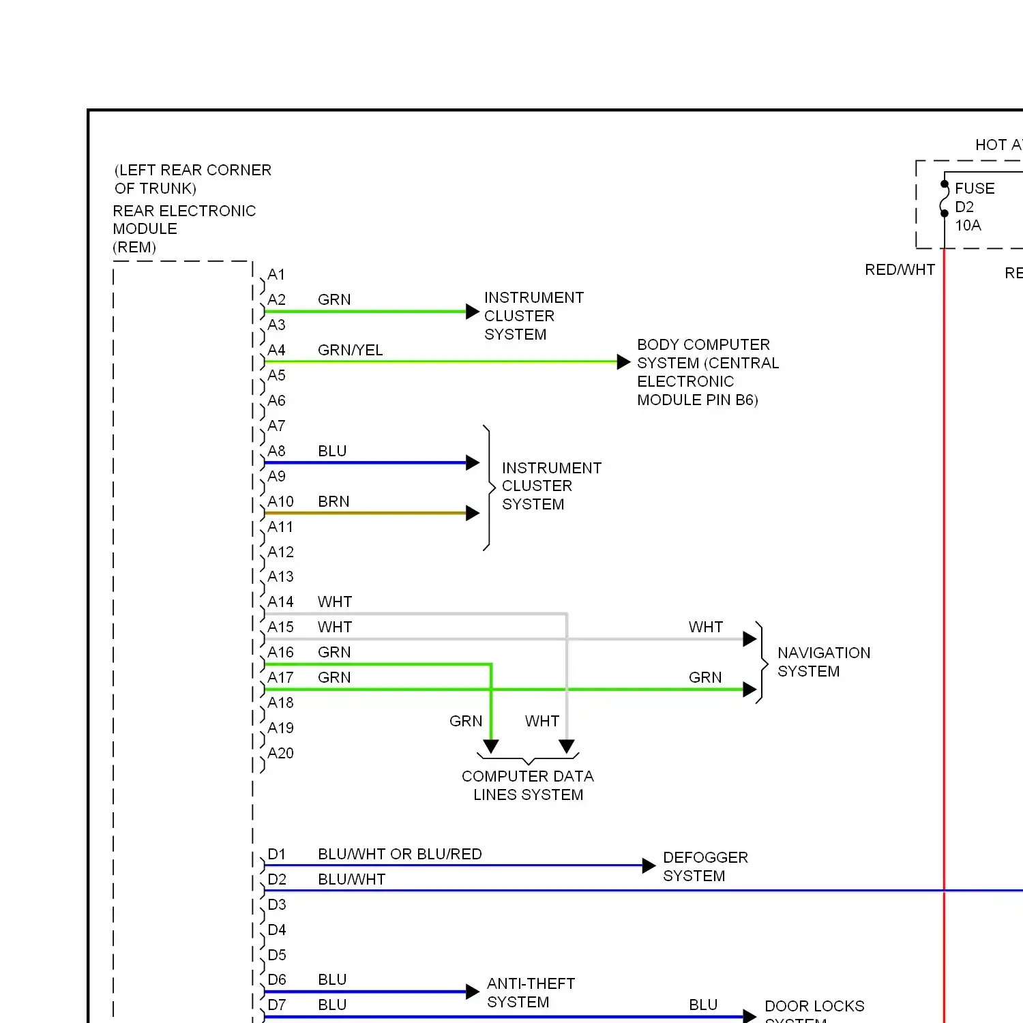
Task: Click the BLU/WHT OR BLU/RED wire label
Action: coord(400,854)
